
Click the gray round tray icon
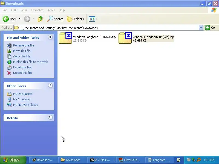click(x=189, y=160)
